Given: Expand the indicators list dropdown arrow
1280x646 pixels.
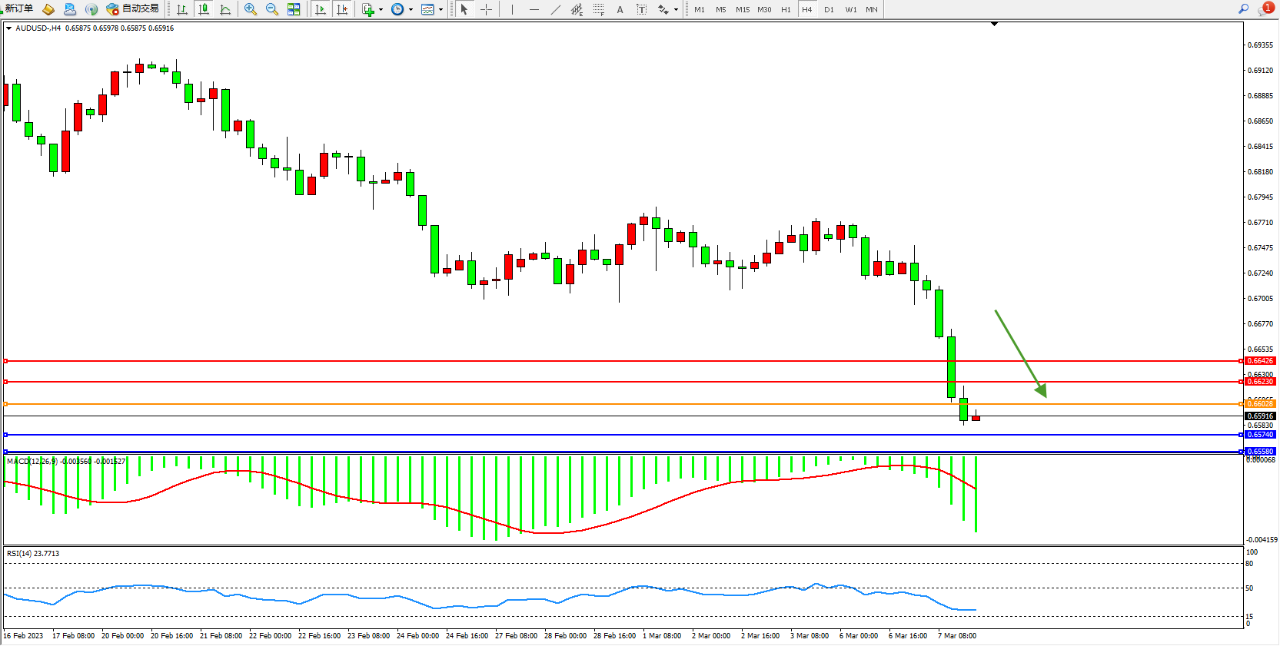Looking at the screenshot, I should click(x=381, y=10).
